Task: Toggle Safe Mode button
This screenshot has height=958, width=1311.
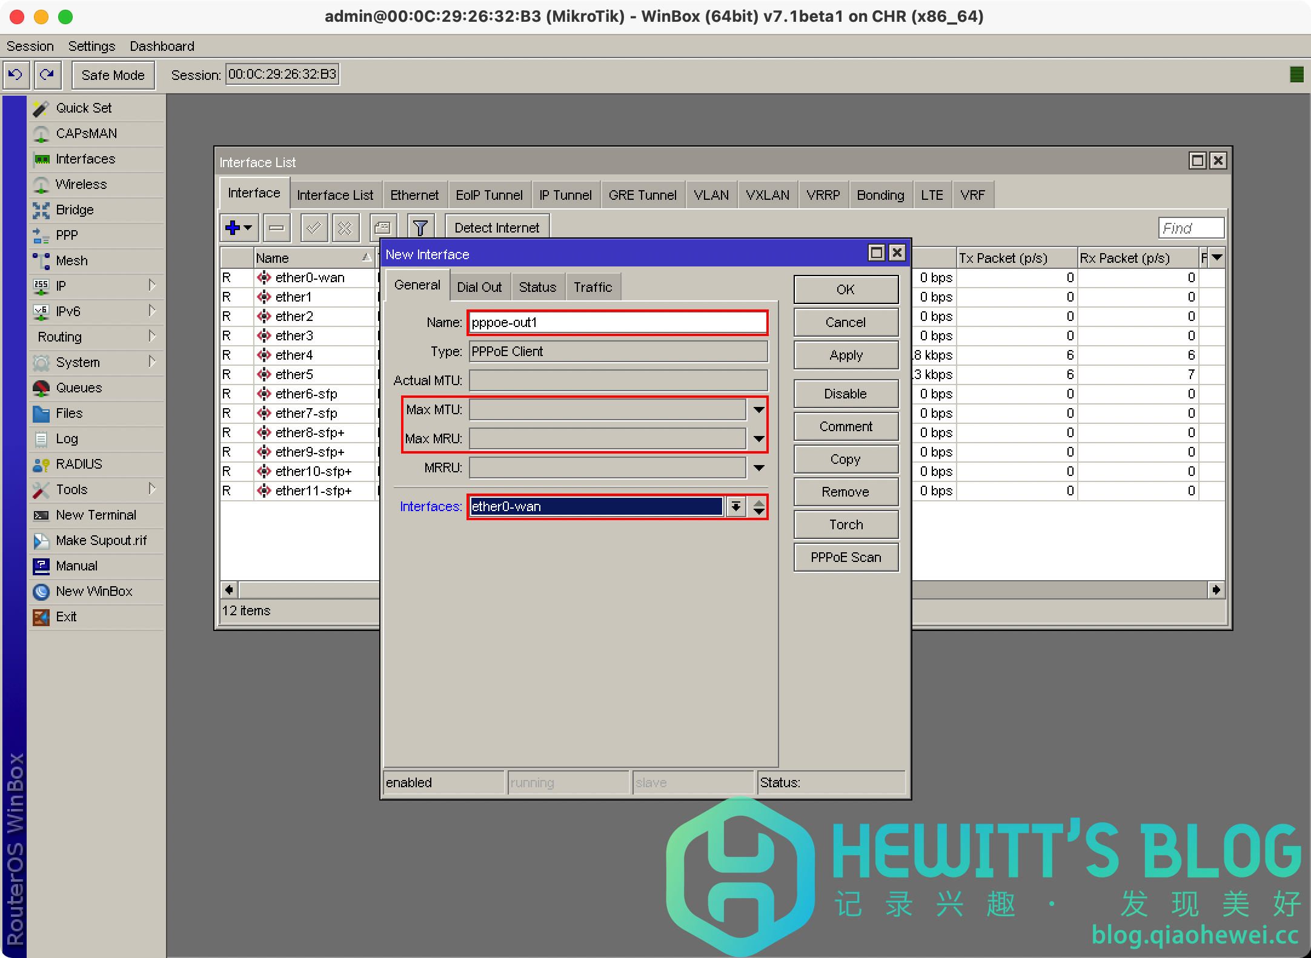Action: click(113, 75)
